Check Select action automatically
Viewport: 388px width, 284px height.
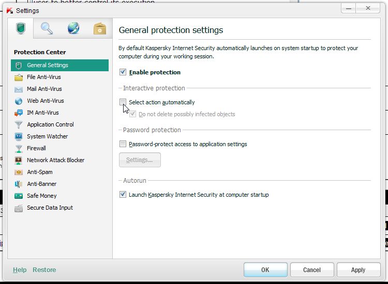tap(123, 102)
